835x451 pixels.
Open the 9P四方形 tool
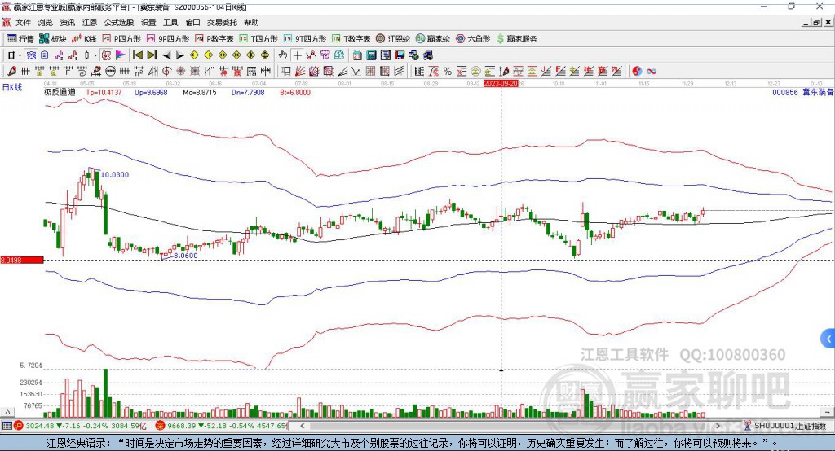(168, 39)
